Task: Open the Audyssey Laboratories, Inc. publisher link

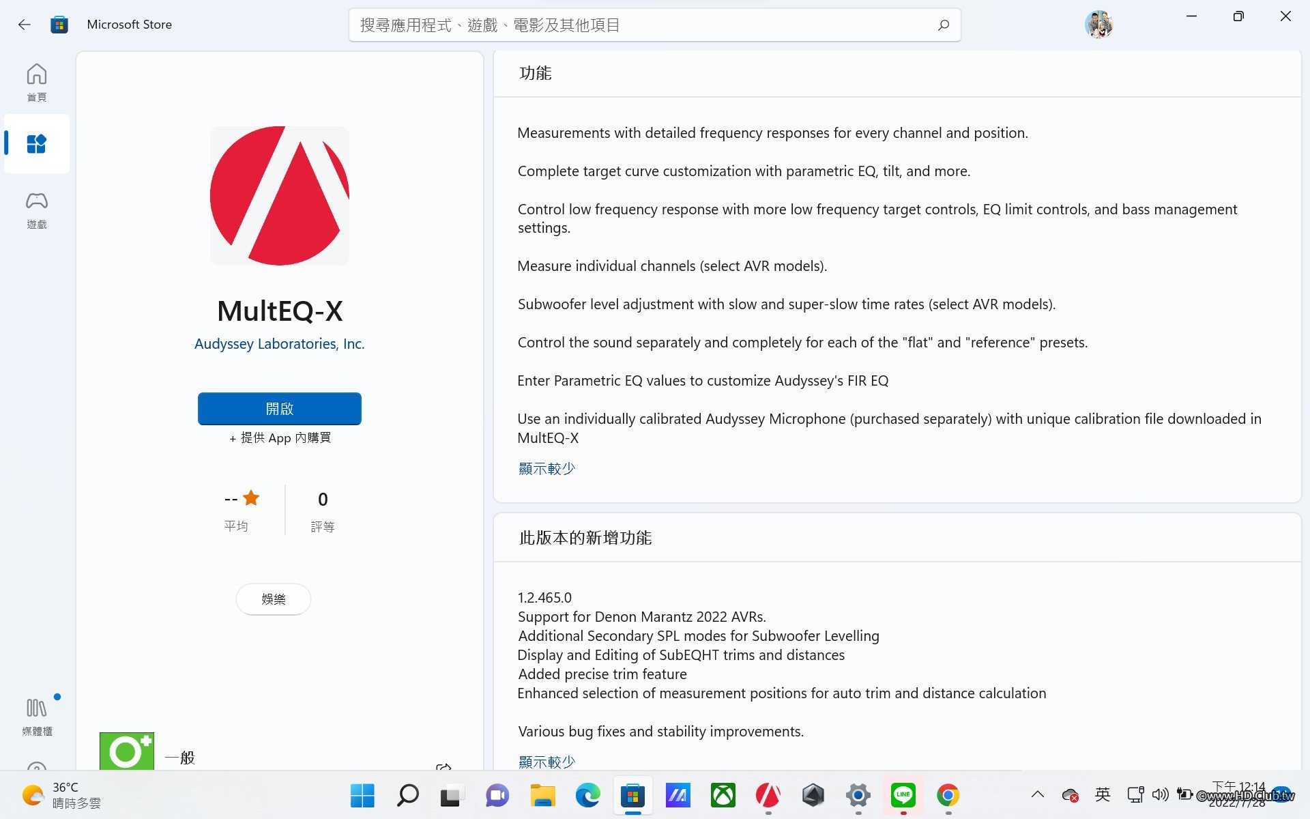Action: click(280, 344)
